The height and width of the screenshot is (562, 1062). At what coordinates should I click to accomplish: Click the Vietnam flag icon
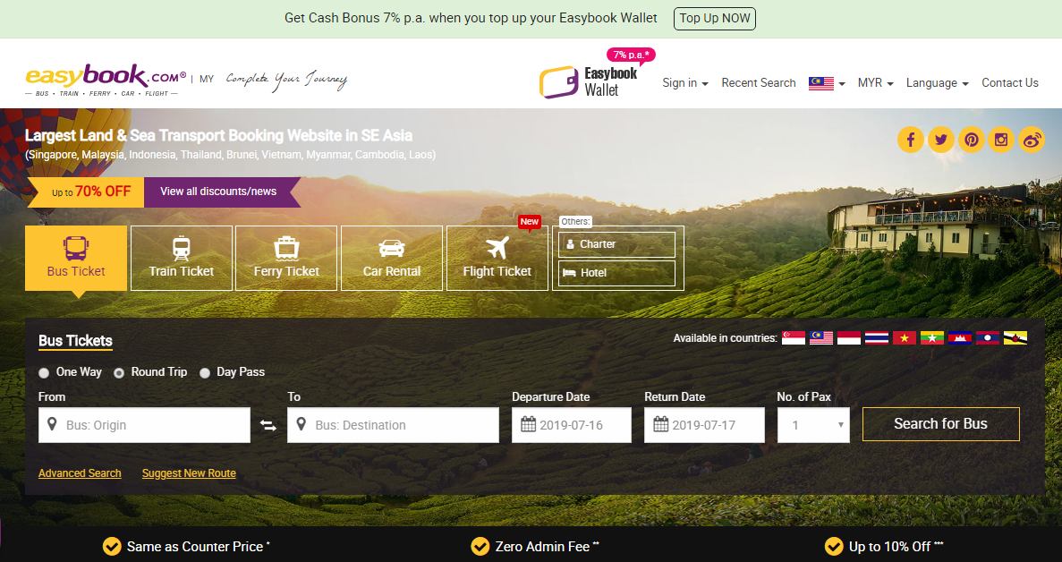[x=905, y=338]
